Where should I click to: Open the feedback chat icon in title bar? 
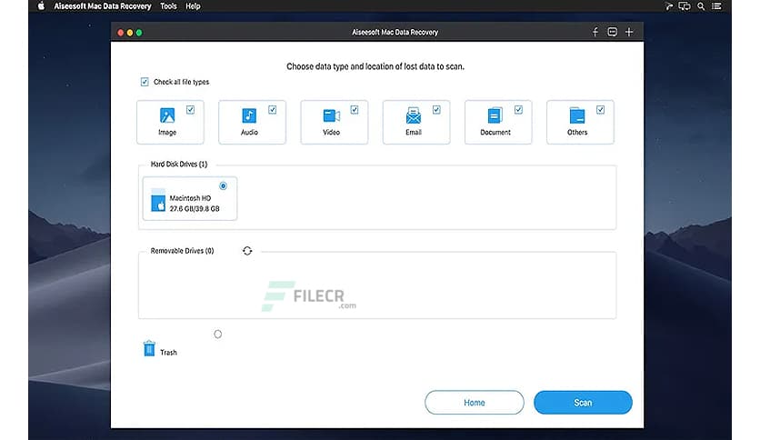pos(612,32)
